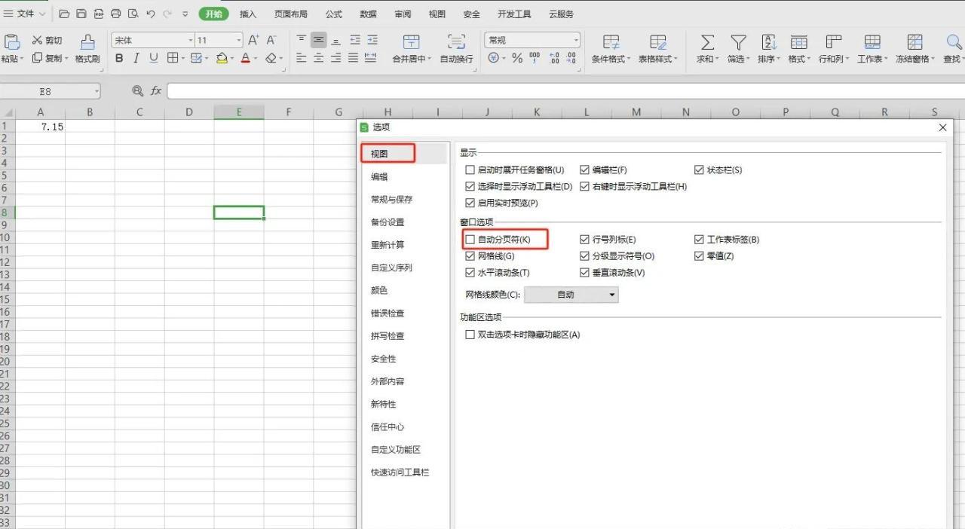
Task: Open the Name Box E8 dropdown
Action: (x=96, y=91)
